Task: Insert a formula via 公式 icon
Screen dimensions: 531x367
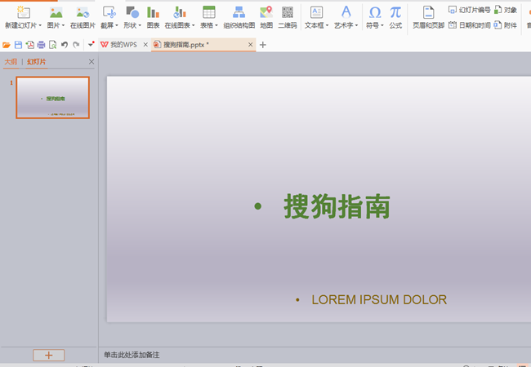Action: click(395, 13)
